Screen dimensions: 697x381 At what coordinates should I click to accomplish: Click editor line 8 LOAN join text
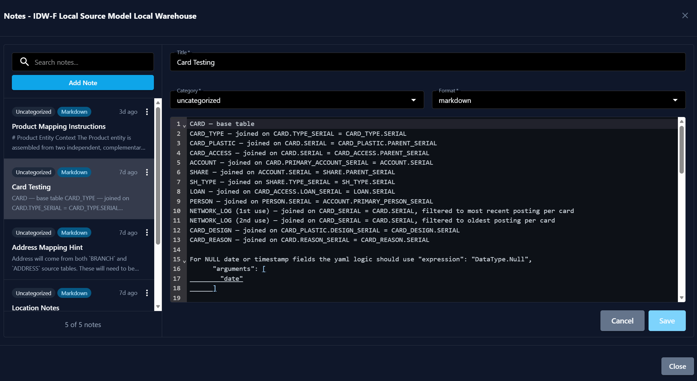pos(292,191)
